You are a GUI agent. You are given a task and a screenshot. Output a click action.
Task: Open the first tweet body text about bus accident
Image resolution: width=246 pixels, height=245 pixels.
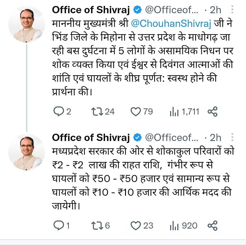click(139, 65)
